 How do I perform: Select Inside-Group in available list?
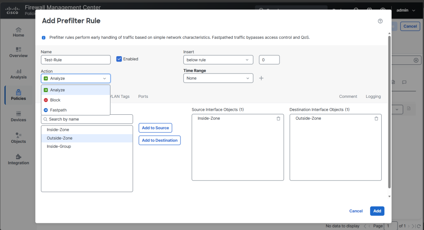(87, 147)
